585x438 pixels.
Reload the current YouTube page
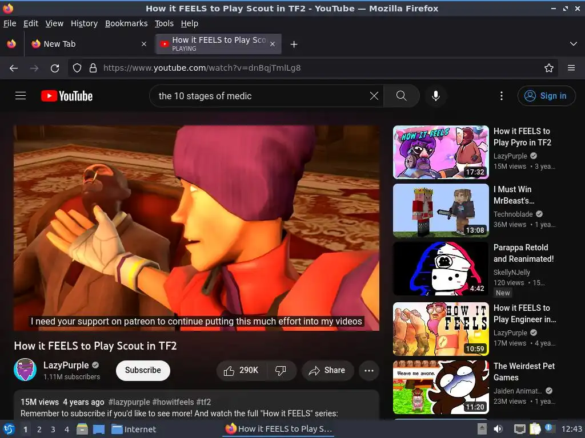point(55,68)
